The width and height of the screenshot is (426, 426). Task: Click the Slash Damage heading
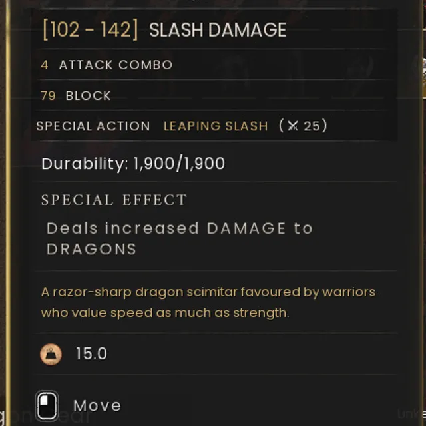click(x=218, y=29)
